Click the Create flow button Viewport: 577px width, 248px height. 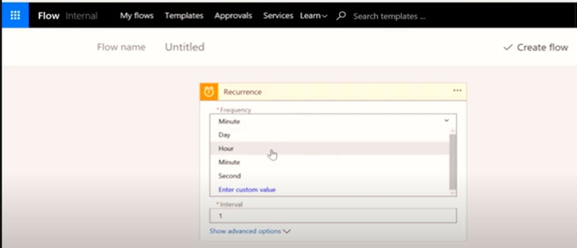click(x=536, y=47)
